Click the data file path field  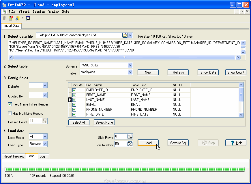coord(79,35)
